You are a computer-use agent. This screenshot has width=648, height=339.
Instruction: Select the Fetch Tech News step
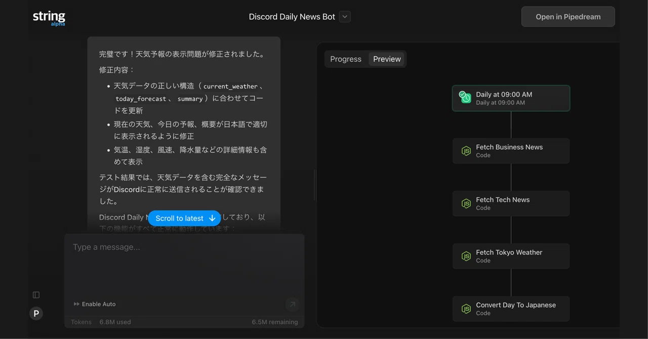pyautogui.click(x=511, y=203)
